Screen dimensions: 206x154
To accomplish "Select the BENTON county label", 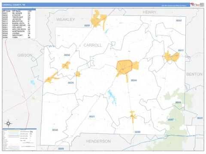I will tap(194, 74).
